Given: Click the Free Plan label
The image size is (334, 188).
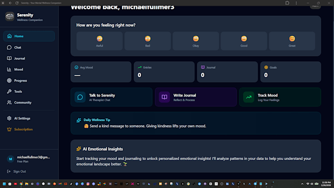Looking at the screenshot, I should point(23,161).
